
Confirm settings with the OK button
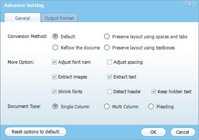[153, 132]
